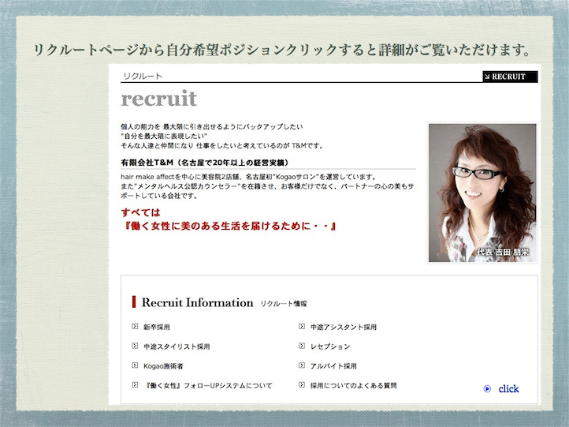Select the レセプション position link

click(330, 346)
